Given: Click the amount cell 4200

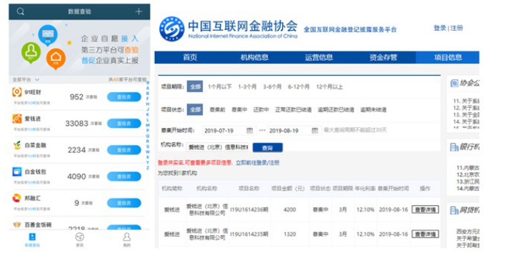Looking at the screenshot, I should point(290,210).
